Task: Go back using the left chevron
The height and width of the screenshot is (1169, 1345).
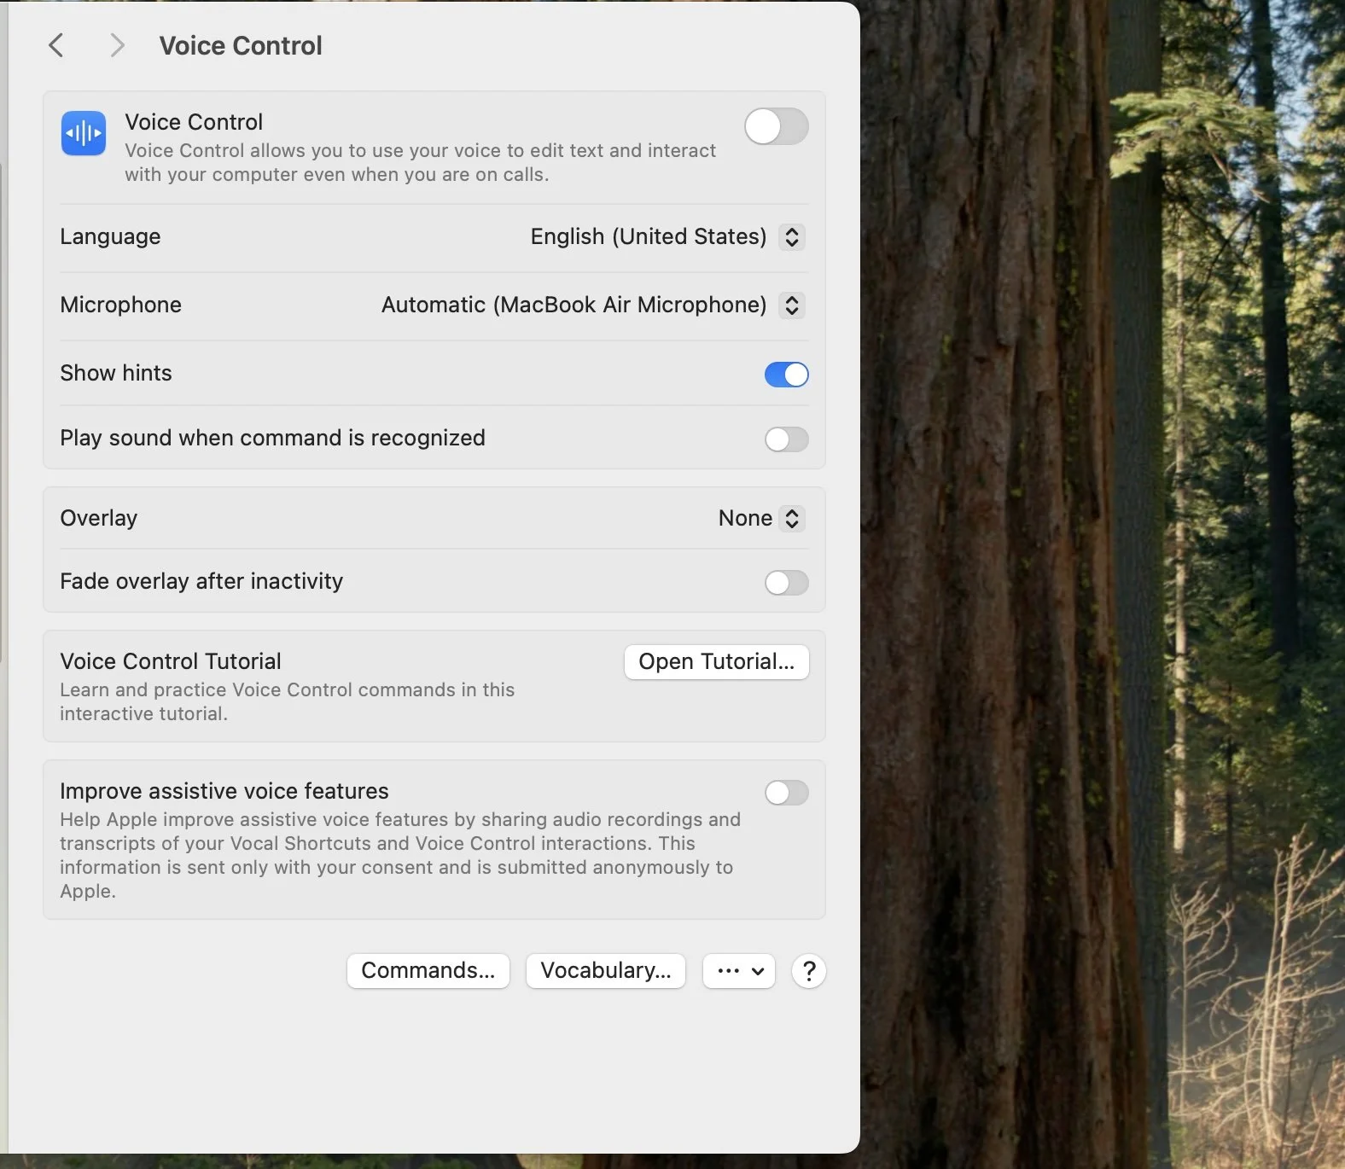Action: tap(56, 45)
